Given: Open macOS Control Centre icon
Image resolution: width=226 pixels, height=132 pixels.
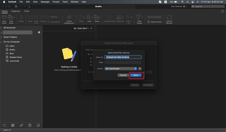Looking at the screenshot, I should (x=193, y=2).
